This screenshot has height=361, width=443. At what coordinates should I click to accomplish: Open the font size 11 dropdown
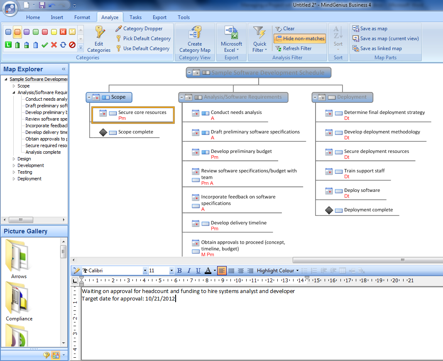(x=171, y=271)
